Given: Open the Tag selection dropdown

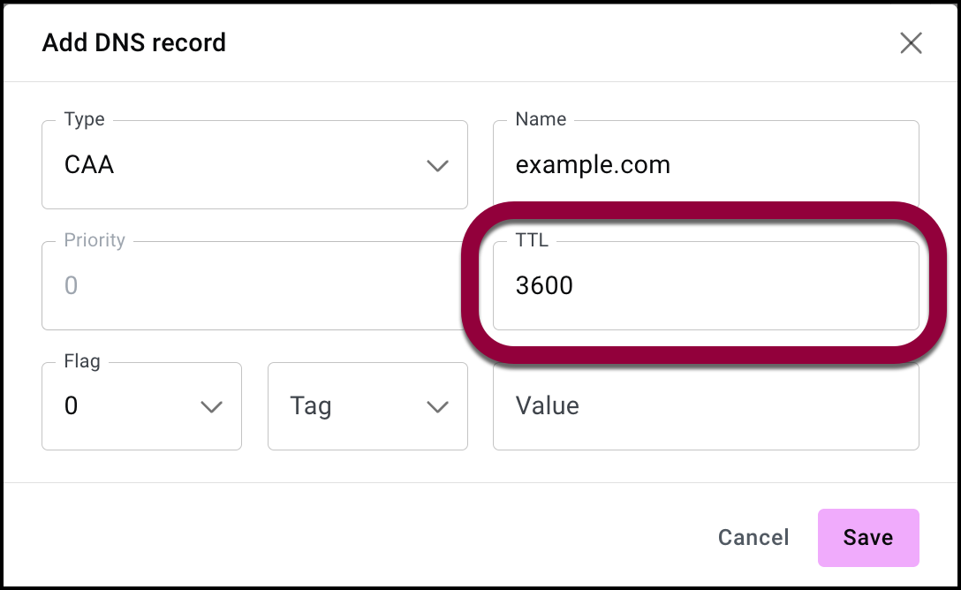Looking at the screenshot, I should (x=367, y=406).
